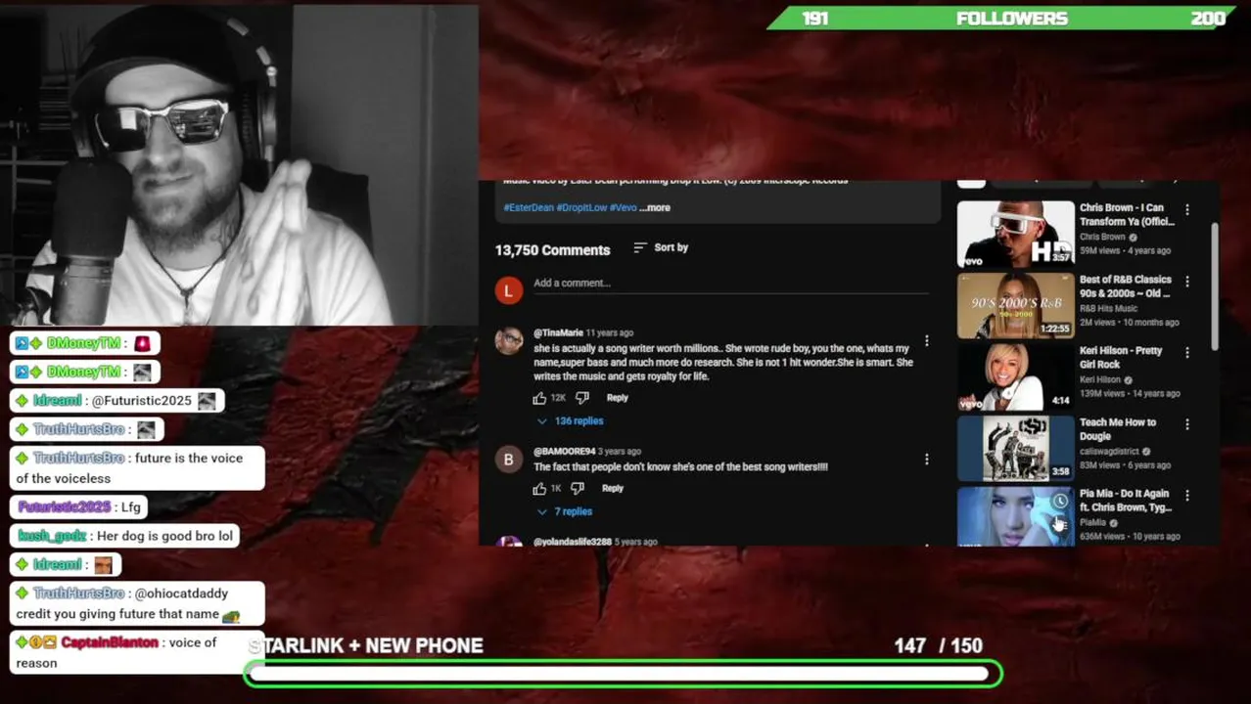The width and height of the screenshot is (1251, 704).
Task: Reply to the @BAMOORE94 comment
Action: point(613,488)
